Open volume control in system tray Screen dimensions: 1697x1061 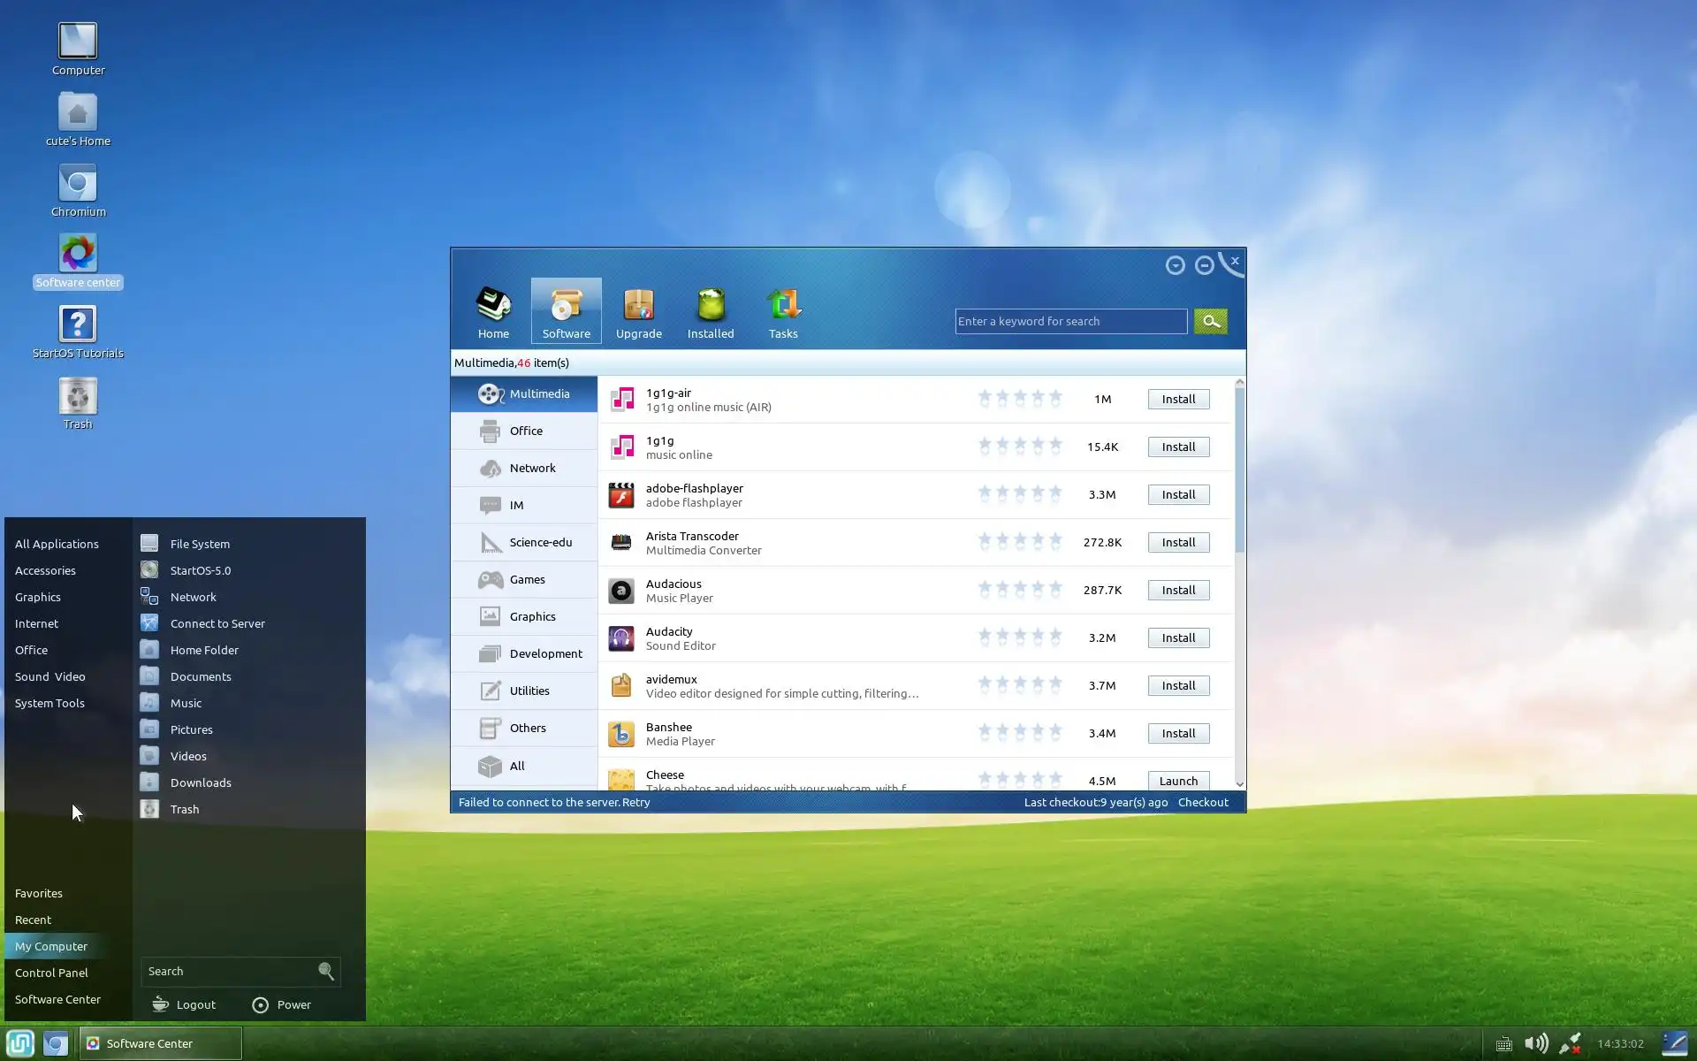tap(1536, 1043)
